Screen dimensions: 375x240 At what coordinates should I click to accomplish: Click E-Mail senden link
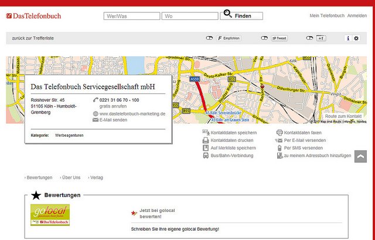[x=113, y=120]
